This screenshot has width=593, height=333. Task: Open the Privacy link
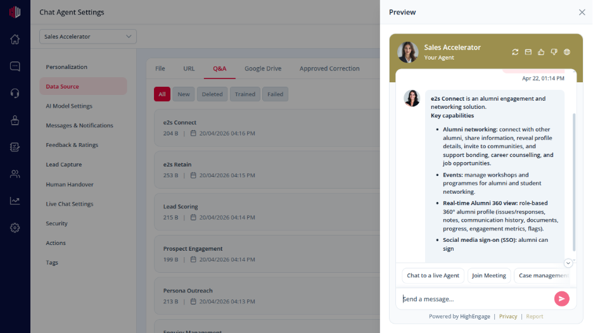point(508,317)
